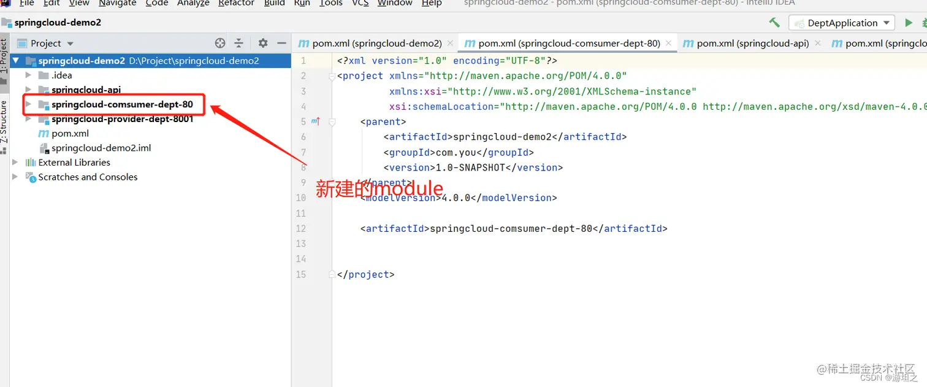The height and width of the screenshot is (387, 927).
Task: Click the Build project hammer icon
Action: (x=774, y=23)
